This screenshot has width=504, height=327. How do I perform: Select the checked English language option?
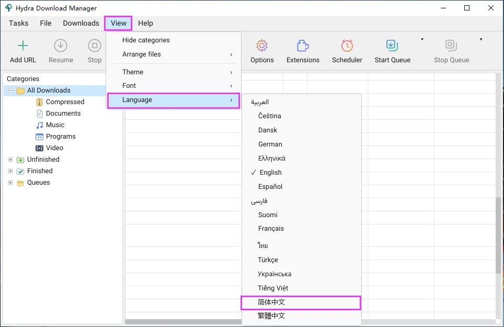pyautogui.click(x=302, y=173)
